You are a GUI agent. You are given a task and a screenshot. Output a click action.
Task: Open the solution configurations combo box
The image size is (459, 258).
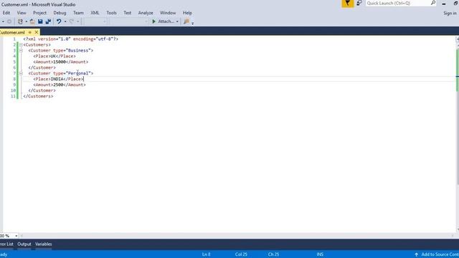95,21
